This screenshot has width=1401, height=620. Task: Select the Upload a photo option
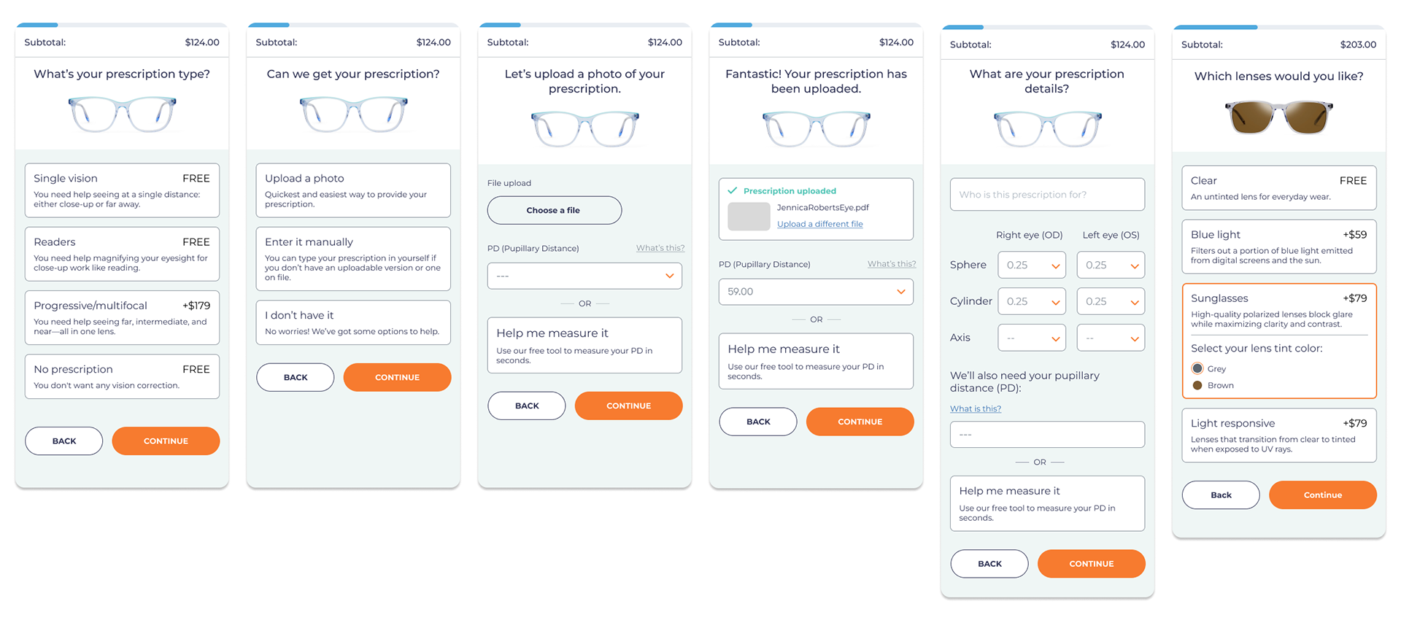(353, 190)
